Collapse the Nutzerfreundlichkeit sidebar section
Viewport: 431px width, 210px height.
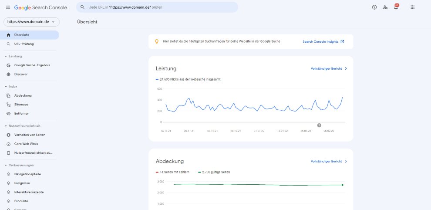click(x=6, y=126)
